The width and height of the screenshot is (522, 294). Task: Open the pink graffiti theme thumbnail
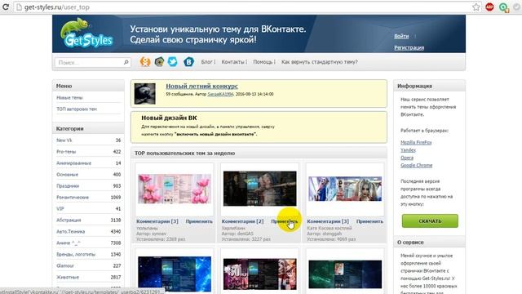pos(259,274)
